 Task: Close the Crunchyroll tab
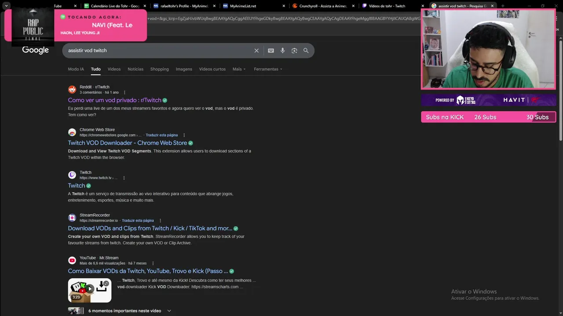[x=353, y=6]
